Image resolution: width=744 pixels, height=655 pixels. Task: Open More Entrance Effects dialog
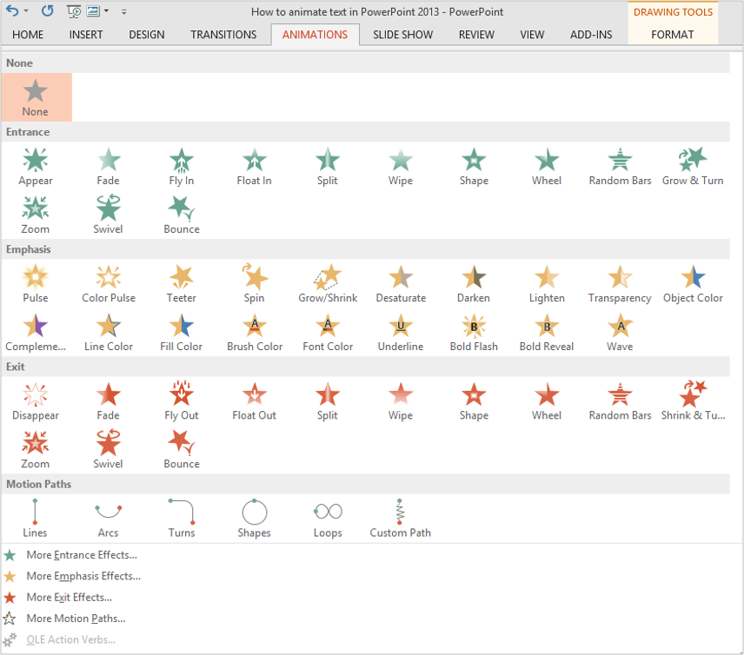[x=81, y=554]
